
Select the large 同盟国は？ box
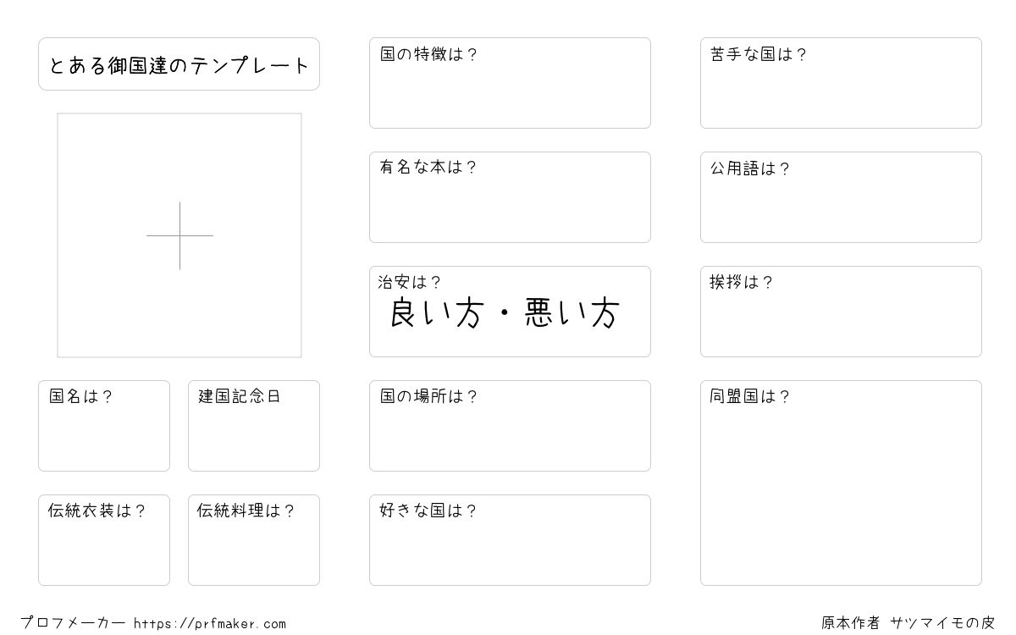(841, 483)
